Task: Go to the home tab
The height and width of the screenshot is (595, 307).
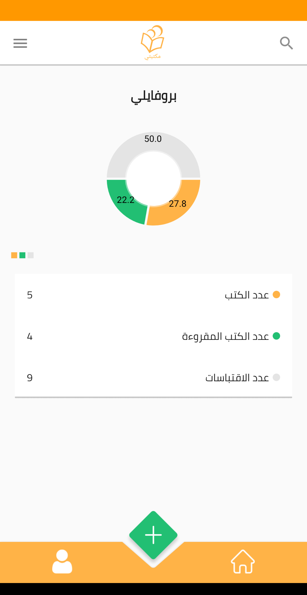Action: click(243, 561)
